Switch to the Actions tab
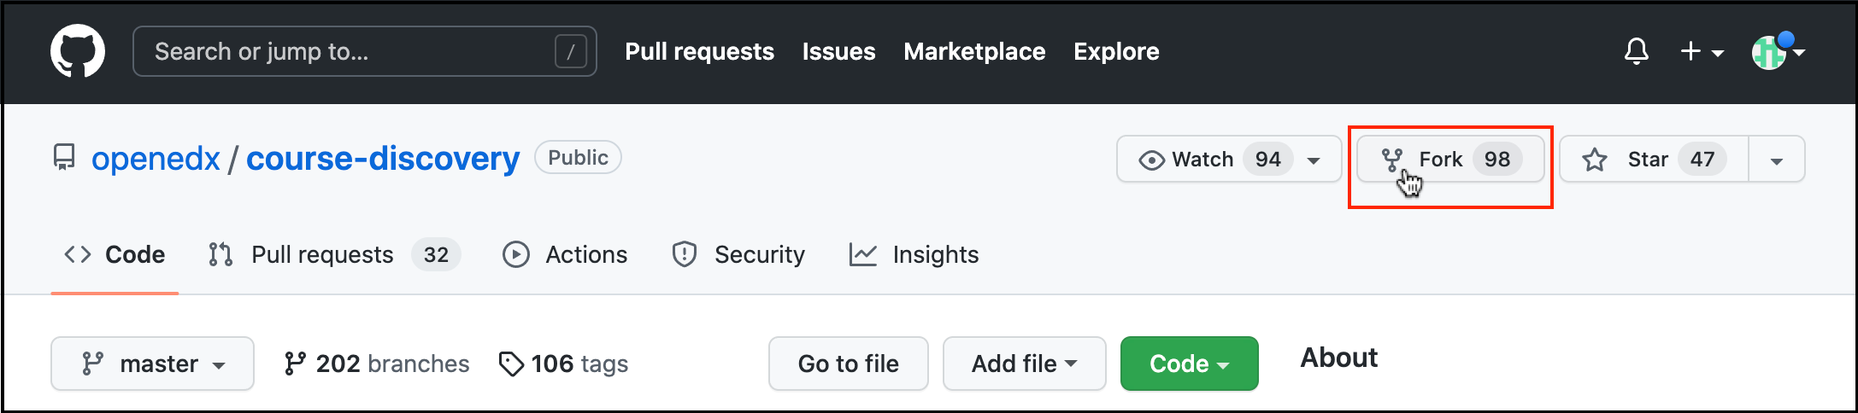Screen dimensions: 1858x413 click(x=565, y=254)
